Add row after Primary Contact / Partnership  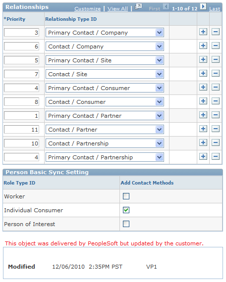203,156
